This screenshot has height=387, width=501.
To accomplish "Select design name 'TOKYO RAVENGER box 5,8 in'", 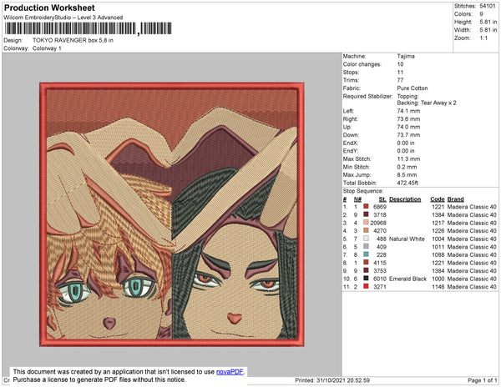I will tap(73, 40).
